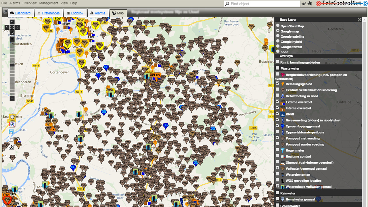Click the Stuwput STU legend icon
Viewport: 368px width, 207px height.
283,162
